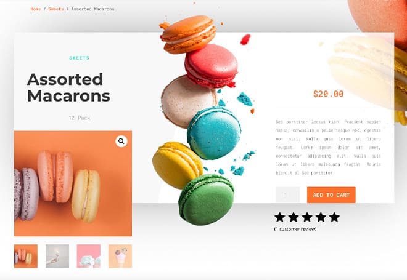Click the main orange macarons product image
Viewport: 407px width, 280px height.
coord(73,183)
